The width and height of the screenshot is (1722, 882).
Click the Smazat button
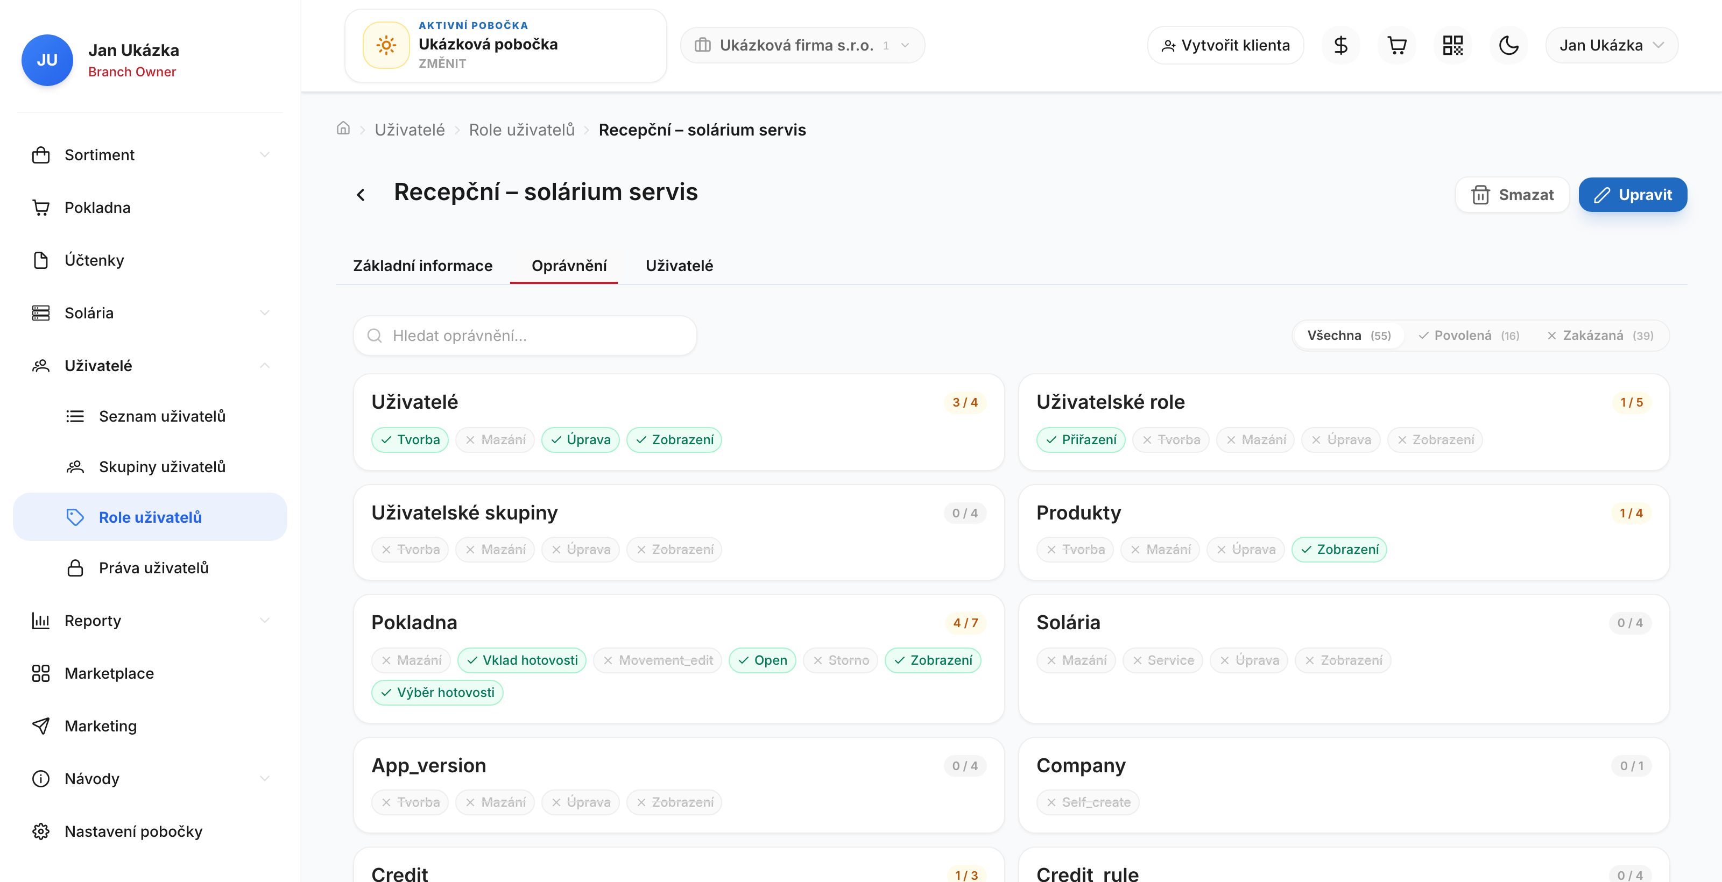1512,195
